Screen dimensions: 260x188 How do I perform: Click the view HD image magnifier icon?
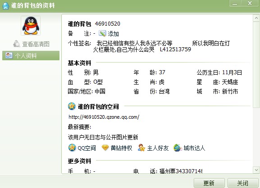pos(17,44)
